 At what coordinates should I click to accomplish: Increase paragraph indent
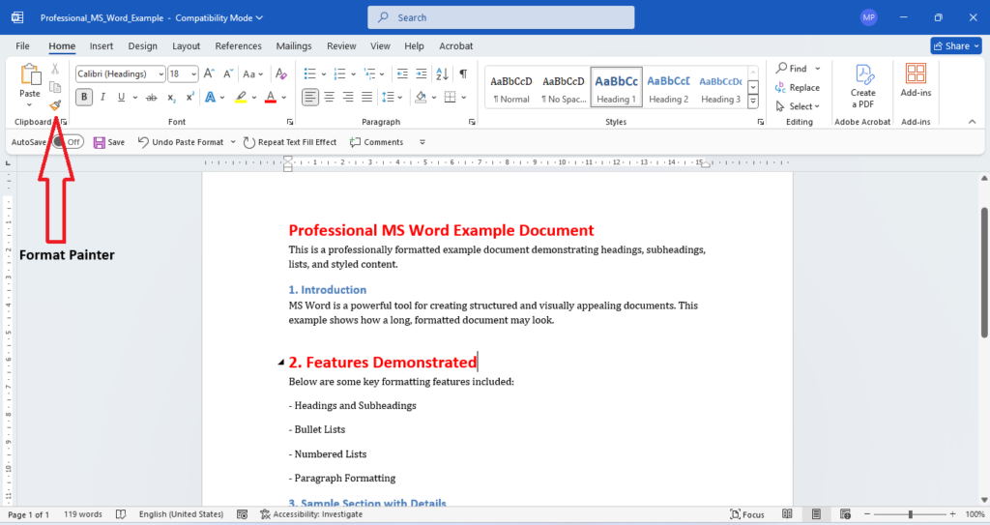point(422,73)
